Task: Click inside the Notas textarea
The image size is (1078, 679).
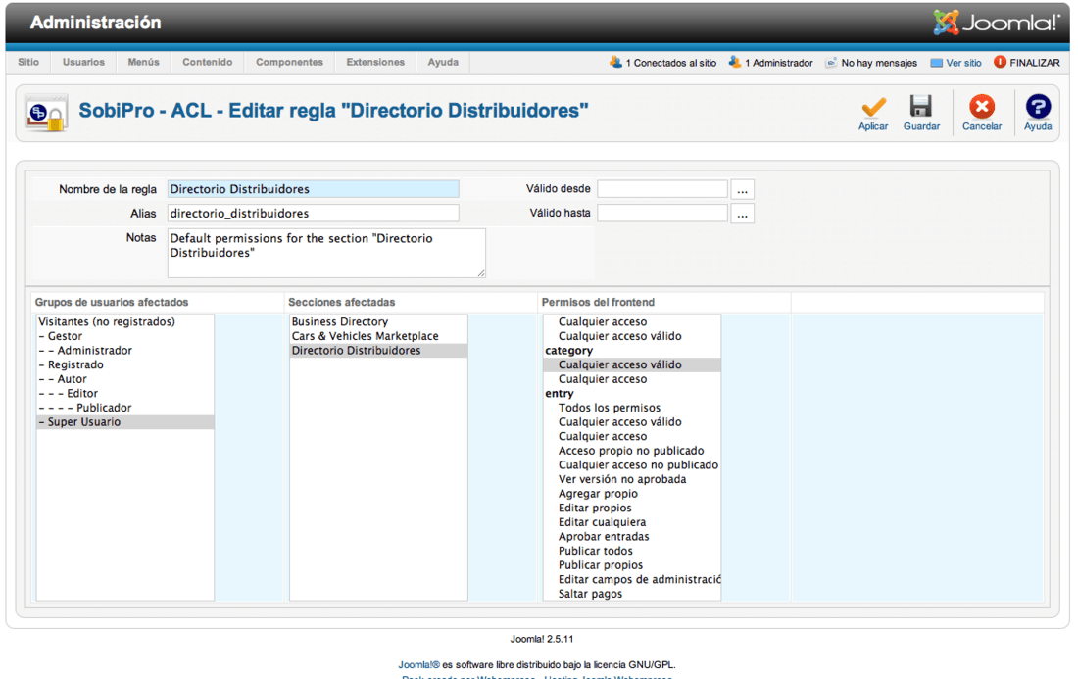Action: coord(326,253)
